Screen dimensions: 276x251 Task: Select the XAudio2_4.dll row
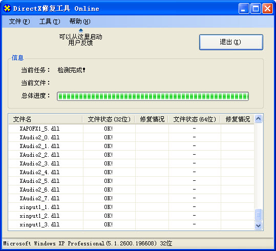click(x=131, y=172)
